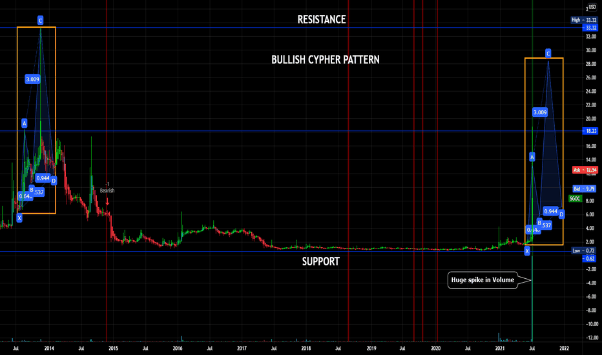Select the 0.944 ratio label in the 2021 pattern
This screenshot has width=602, height=355.
(550, 211)
